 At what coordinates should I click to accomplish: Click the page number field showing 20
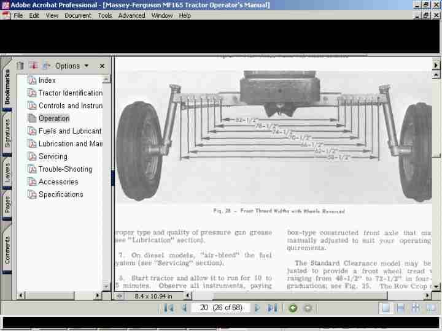click(x=221, y=308)
